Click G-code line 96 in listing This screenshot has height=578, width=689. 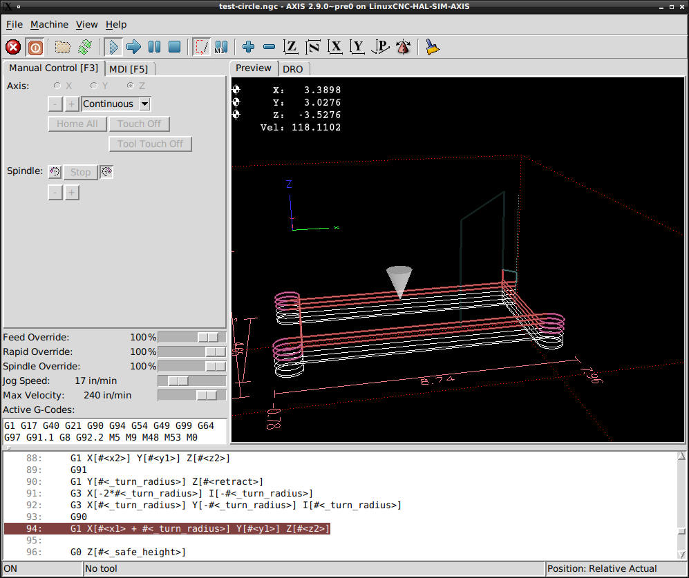pyautogui.click(x=128, y=552)
